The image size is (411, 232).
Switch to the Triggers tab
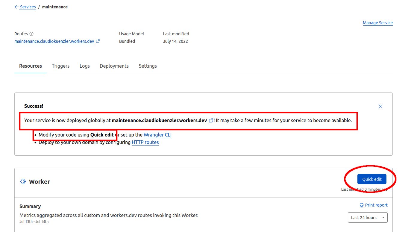(60, 66)
